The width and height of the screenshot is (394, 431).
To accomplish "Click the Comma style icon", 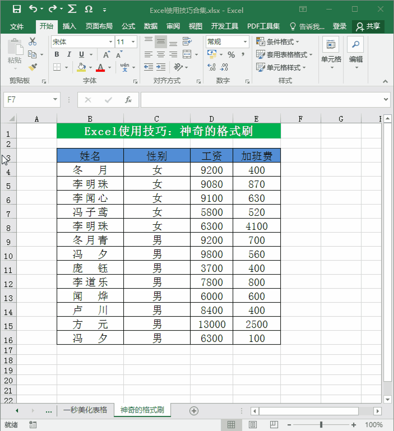I will [243, 54].
